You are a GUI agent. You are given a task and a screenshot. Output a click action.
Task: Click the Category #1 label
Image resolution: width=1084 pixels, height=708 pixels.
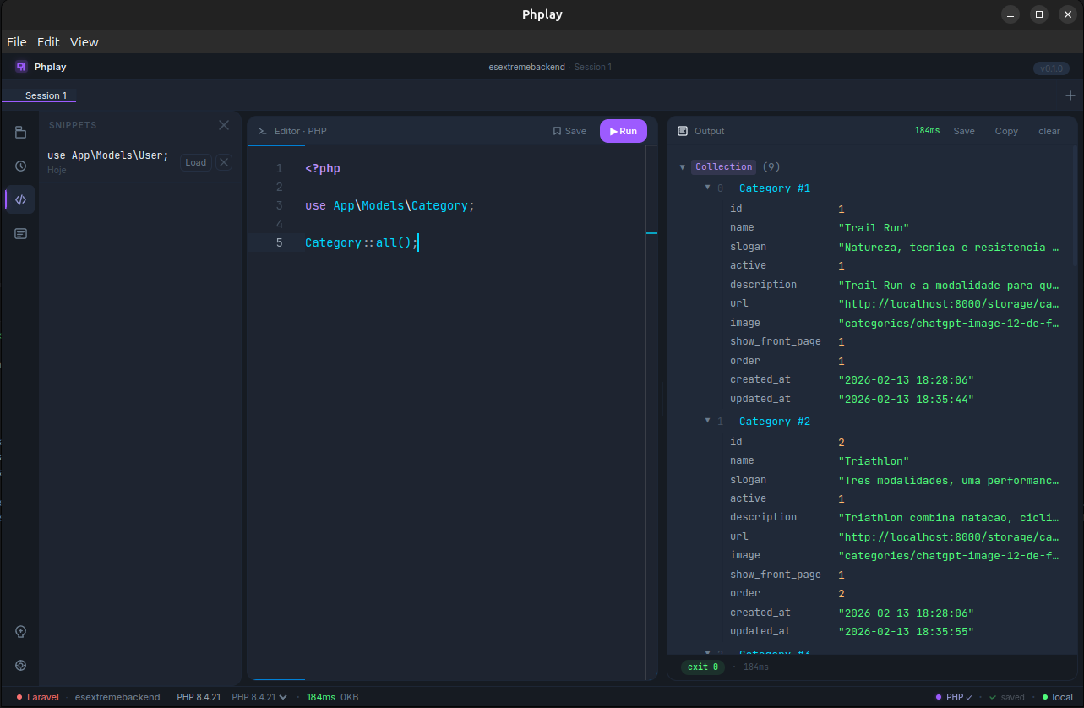tap(775, 188)
